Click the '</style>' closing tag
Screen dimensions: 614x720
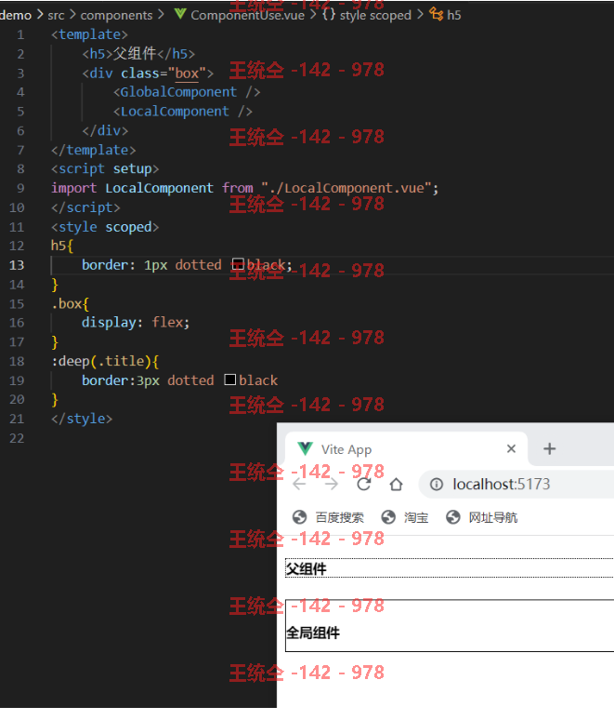click(x=82, y=419)
